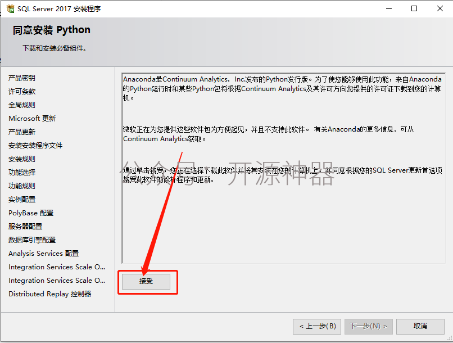
Task: Select Distributed Replay 控制器 step
Action: (x=49, y=294)
